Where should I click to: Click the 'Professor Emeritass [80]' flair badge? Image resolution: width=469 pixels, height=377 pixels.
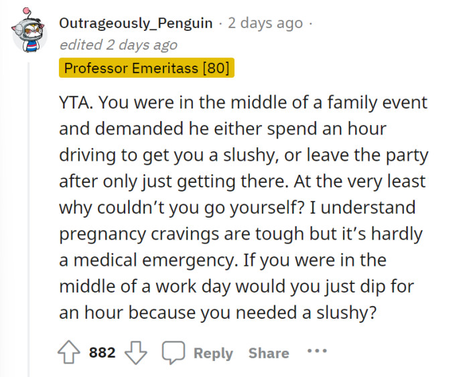pos(147,68)
